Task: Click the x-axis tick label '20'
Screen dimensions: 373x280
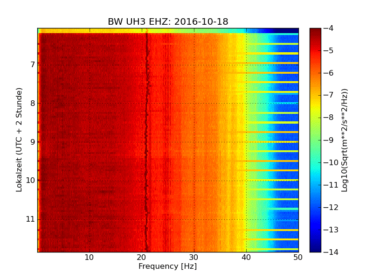Action: click(x=142, y=258)
